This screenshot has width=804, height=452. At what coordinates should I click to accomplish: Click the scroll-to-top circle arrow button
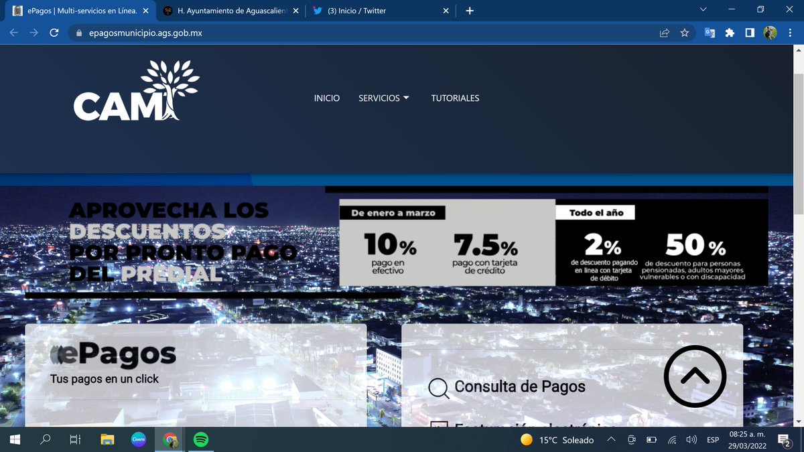[x=695, y=376]
